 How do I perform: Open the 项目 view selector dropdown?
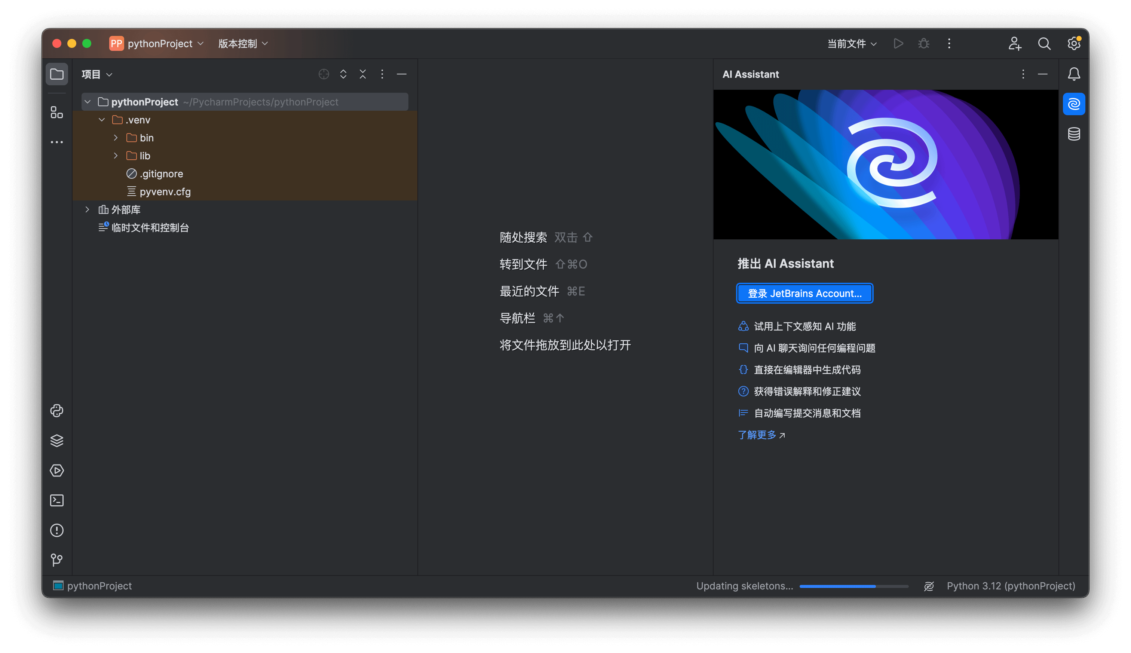97,74
